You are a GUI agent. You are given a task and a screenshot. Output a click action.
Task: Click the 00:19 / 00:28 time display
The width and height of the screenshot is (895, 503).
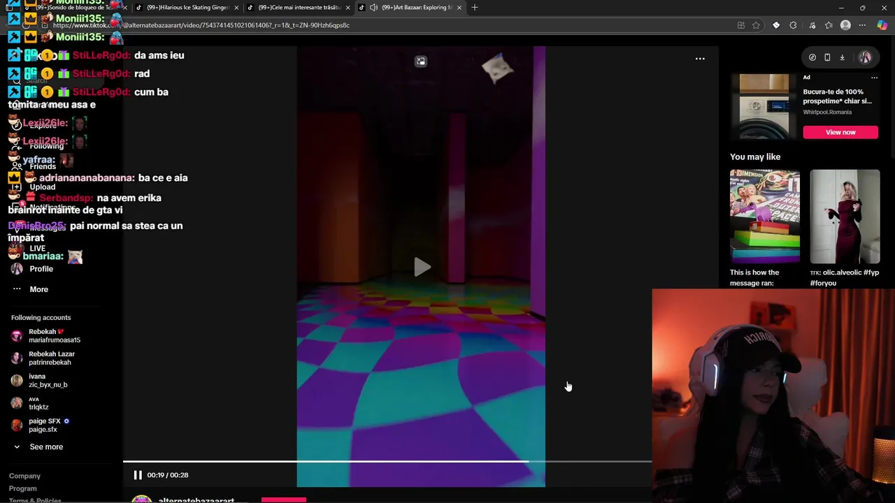167,475
